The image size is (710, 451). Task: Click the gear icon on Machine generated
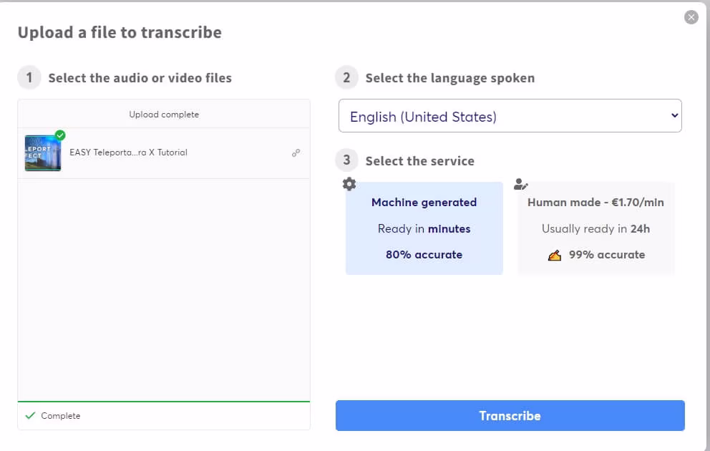349,184
